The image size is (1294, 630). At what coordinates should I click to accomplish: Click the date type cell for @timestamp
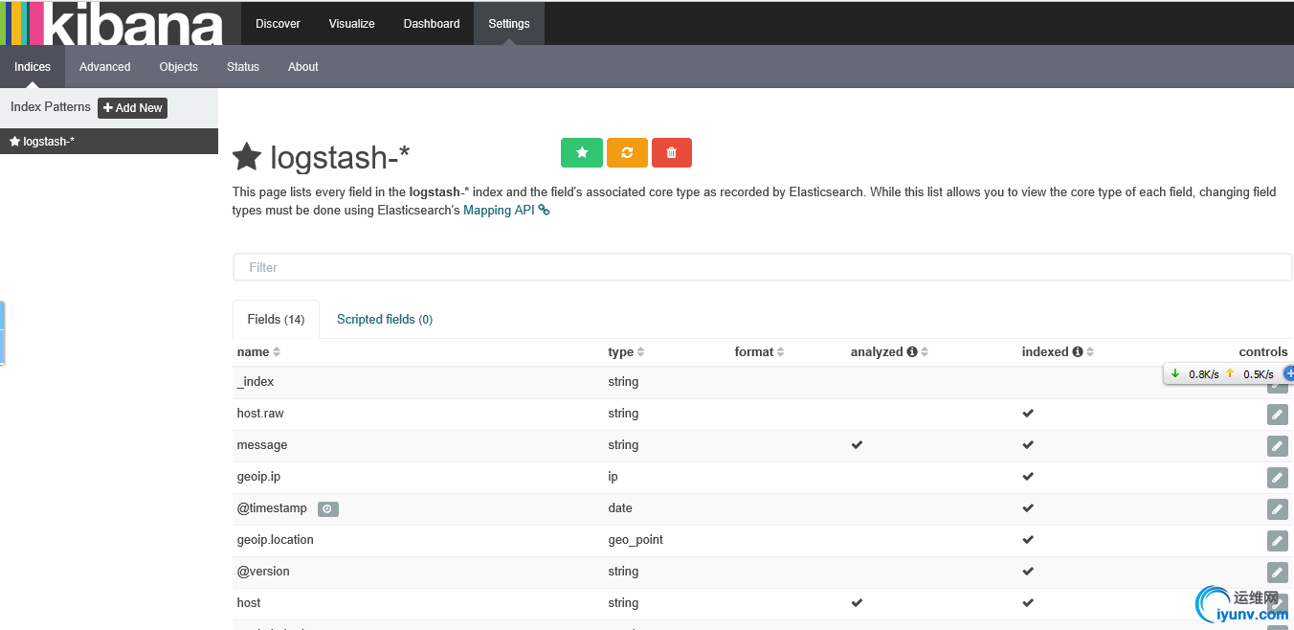pos(620,508)
